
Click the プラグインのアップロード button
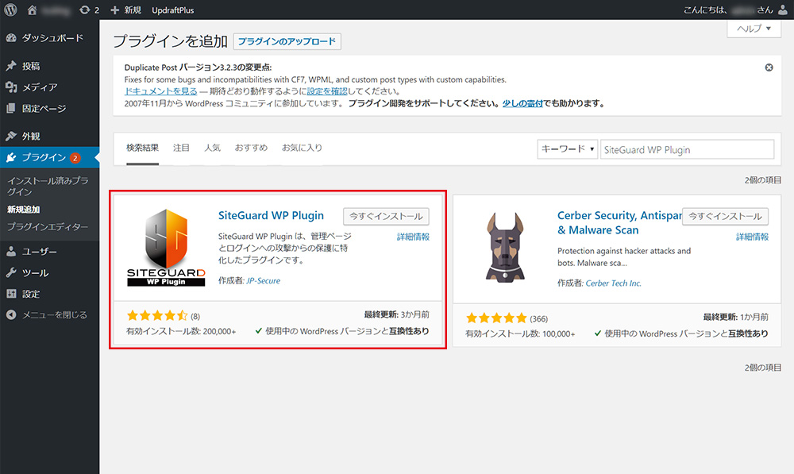click(287, 41)
